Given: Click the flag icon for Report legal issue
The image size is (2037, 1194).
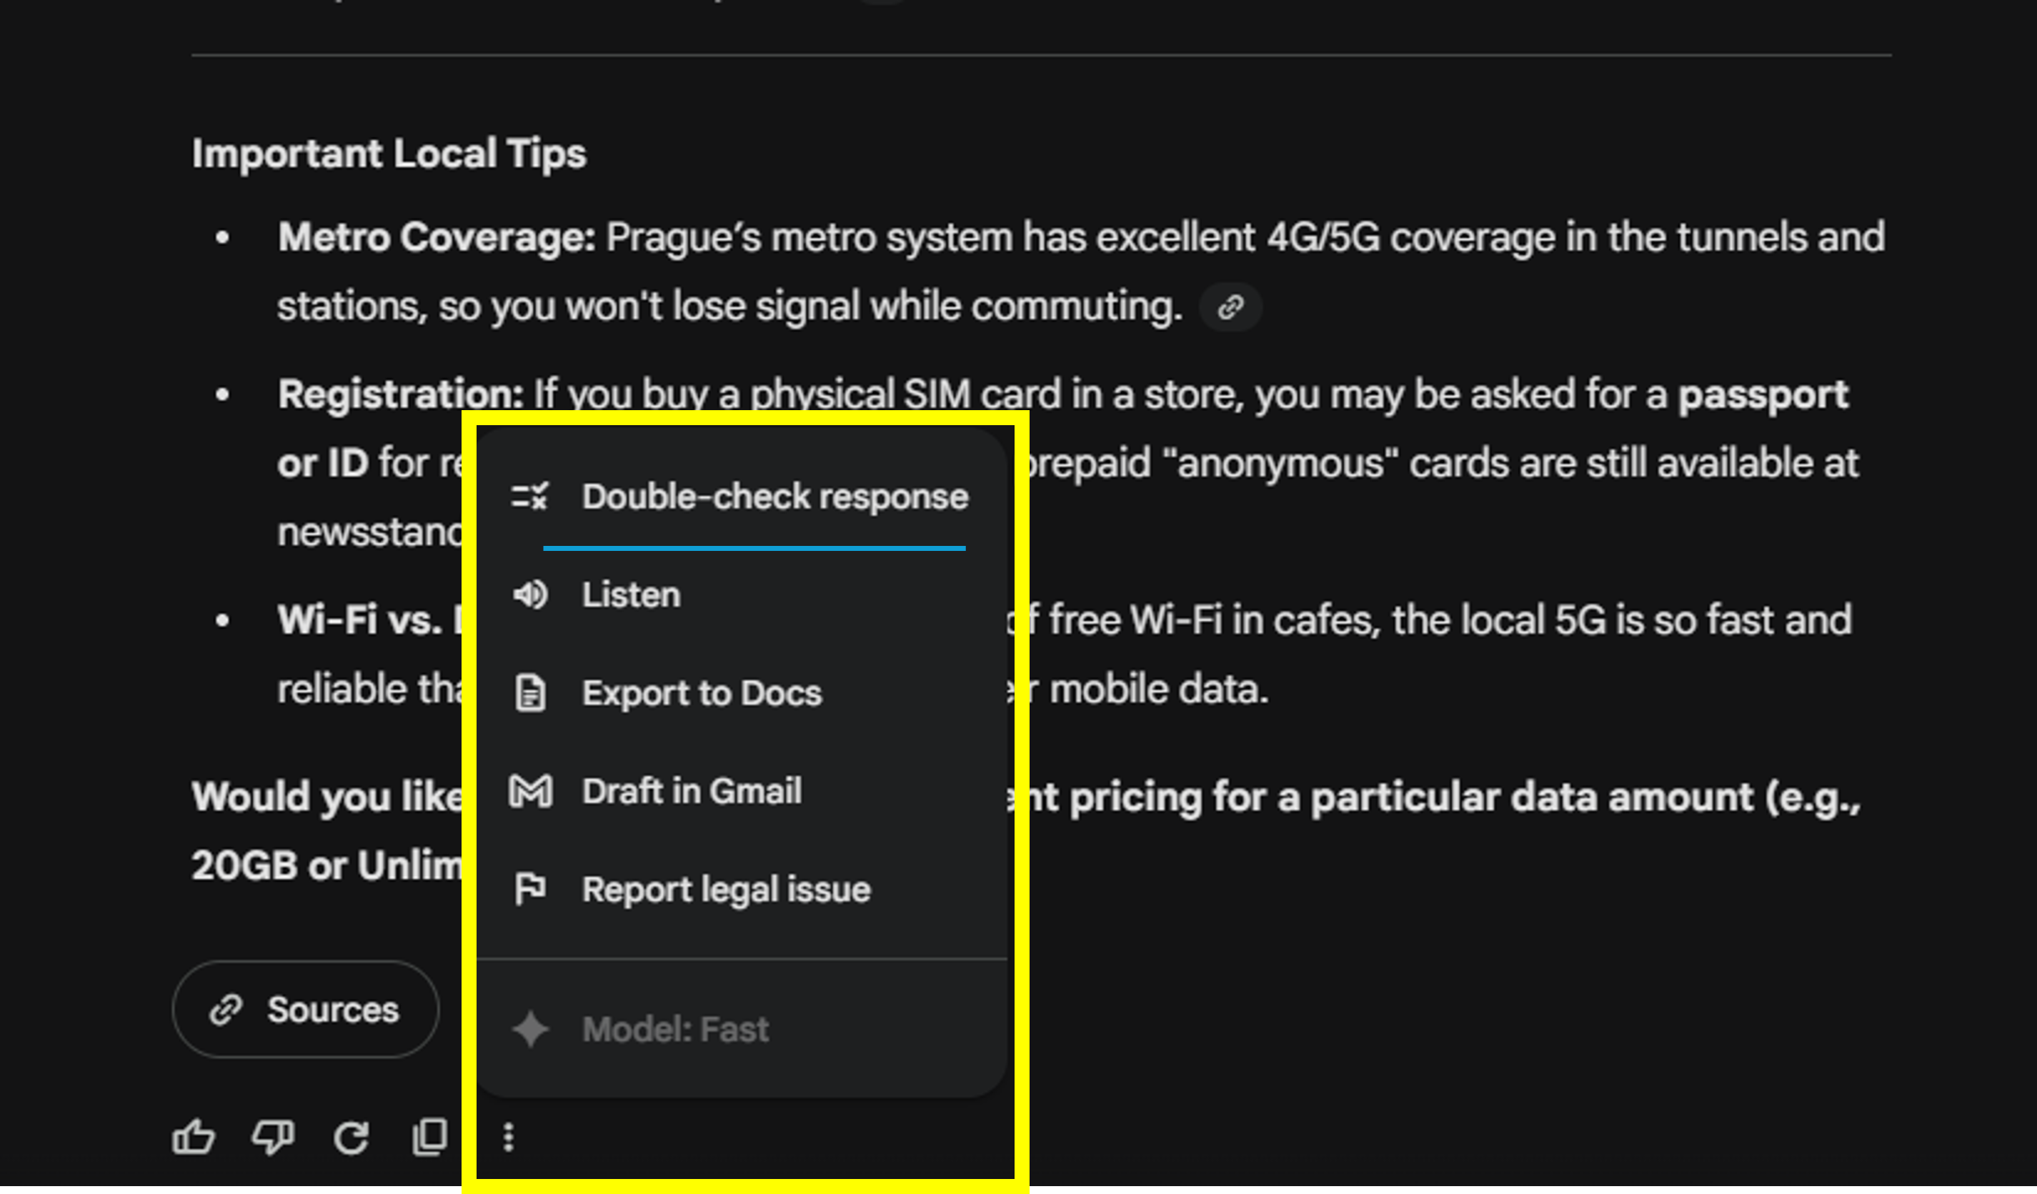Looking at the screenshot, I should 531,888.
